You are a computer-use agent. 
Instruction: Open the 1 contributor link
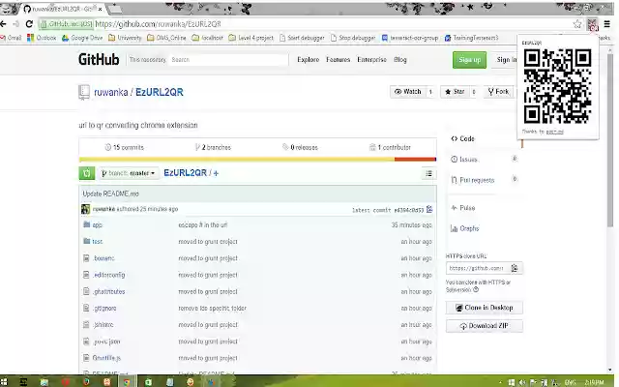pyautogui.click(x=390, y=147)
